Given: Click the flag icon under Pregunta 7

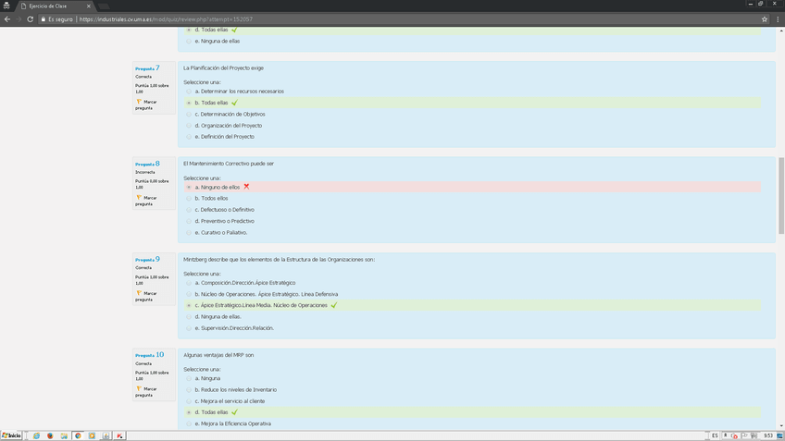Looking at the screenshot, I should 139,102.
